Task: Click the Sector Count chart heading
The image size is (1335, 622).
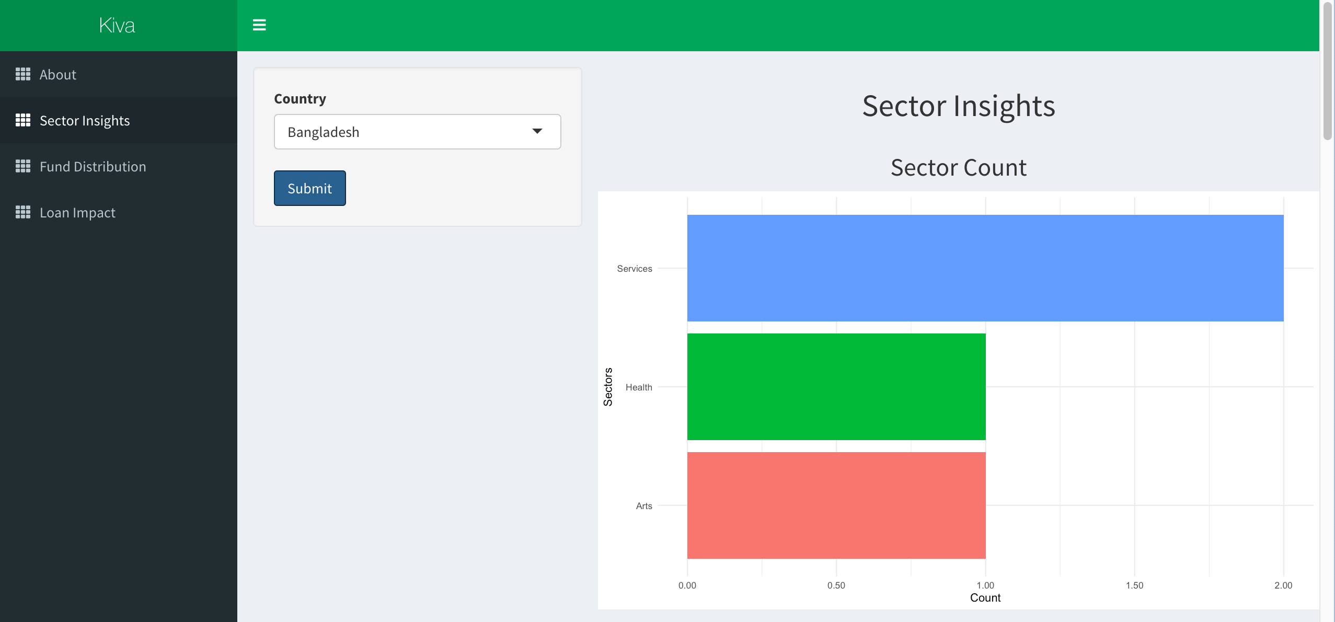Action: click(958, 168)
